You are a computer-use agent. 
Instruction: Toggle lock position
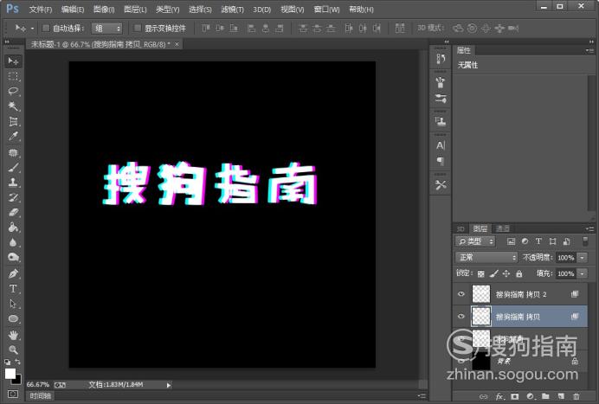(506, 273)
